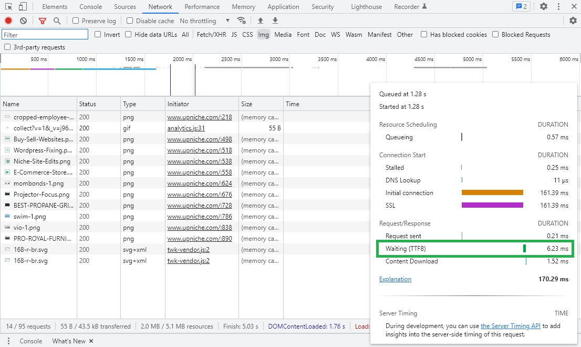581x347 pixels.
Task: Switch to the Security tab
Action: click(323, 7)
